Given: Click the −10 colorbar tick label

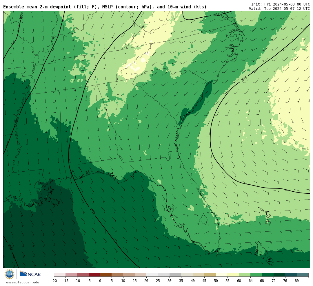Looking at the screenshot, I should click(77, 280).
